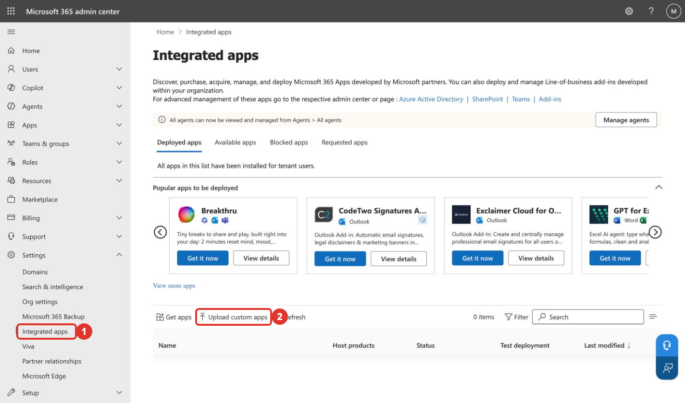Collapse the Settings menu chevron
The image size is (685, 403).
tap(119, 255)
